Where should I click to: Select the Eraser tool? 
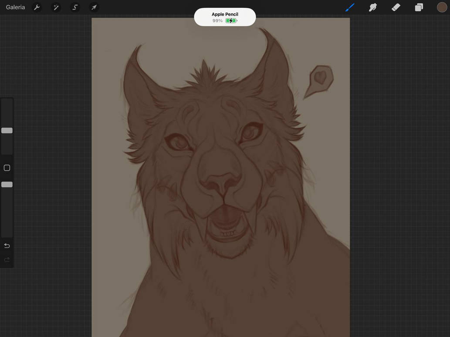(396, 7)
